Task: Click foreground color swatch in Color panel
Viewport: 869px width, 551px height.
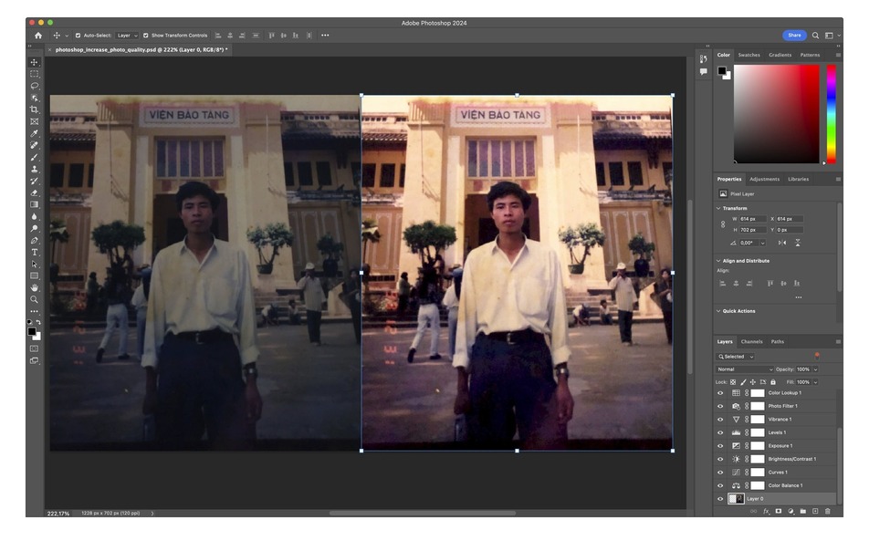Action: (721, 70)
